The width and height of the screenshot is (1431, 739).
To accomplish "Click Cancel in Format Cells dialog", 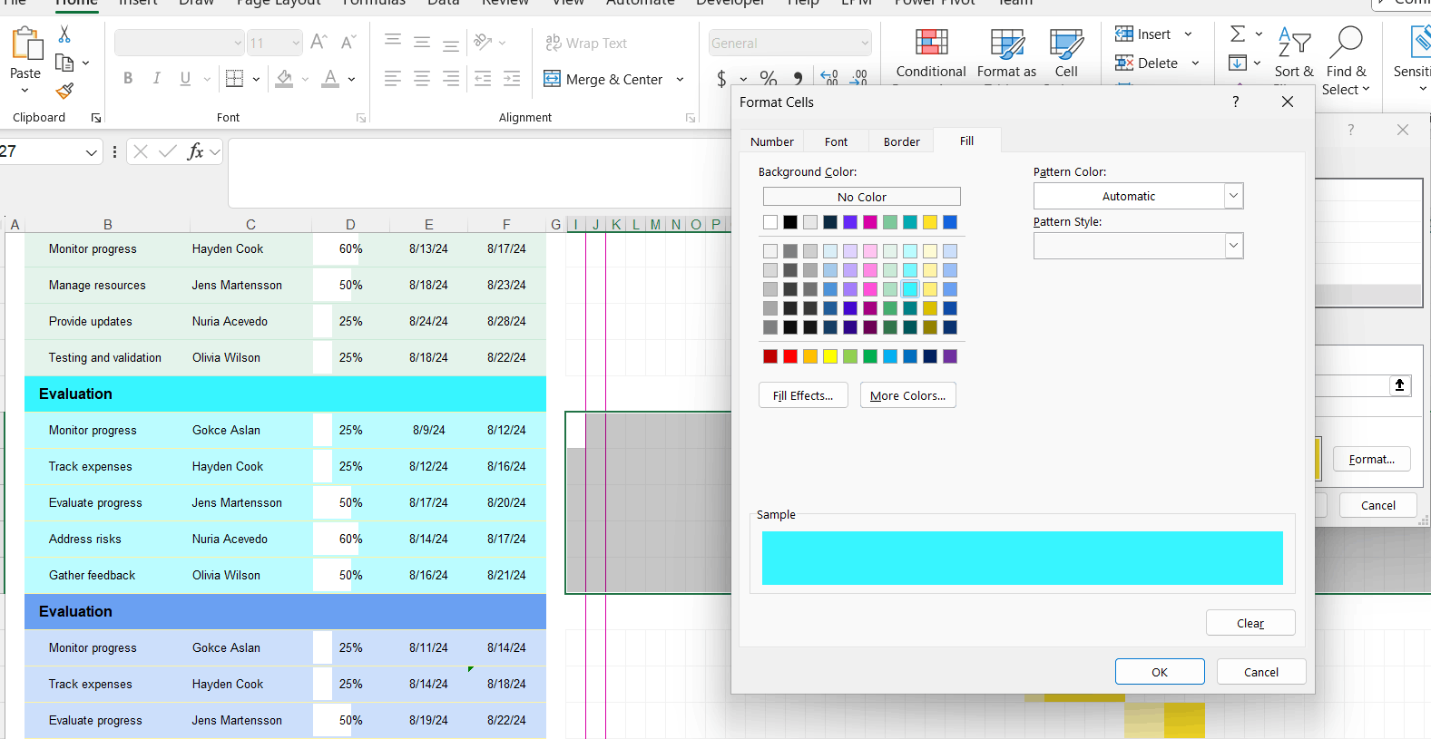I will point(1261,672).
